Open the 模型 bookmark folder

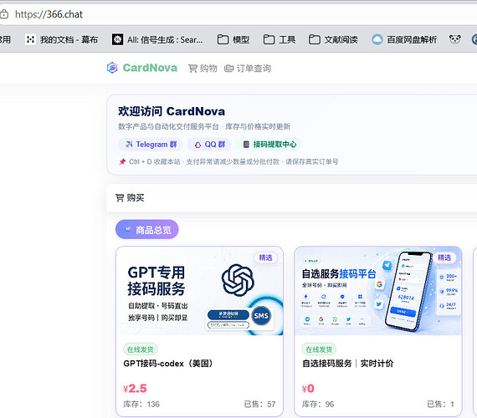point(233,39)
